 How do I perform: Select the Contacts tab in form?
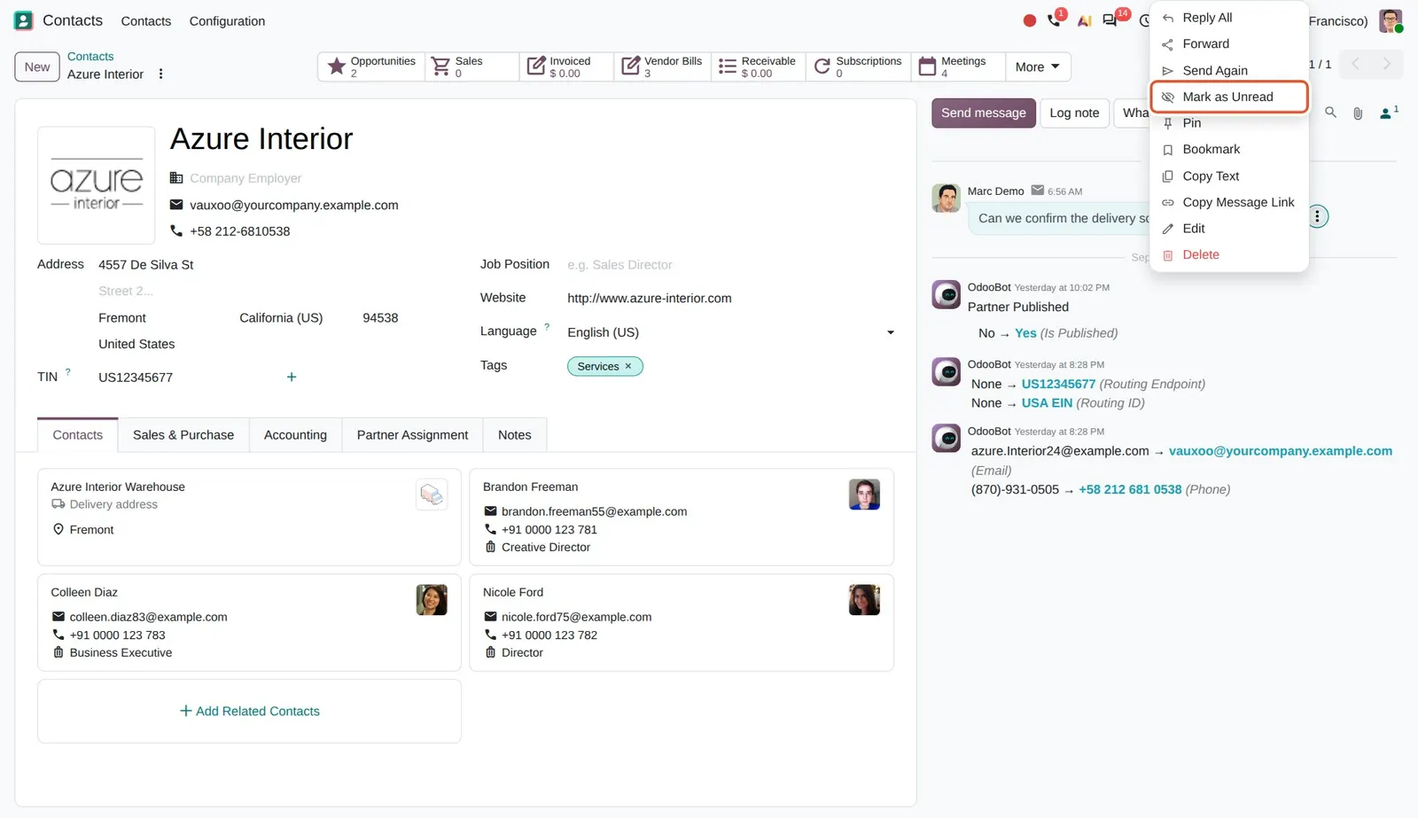click(x=78, y=435)
